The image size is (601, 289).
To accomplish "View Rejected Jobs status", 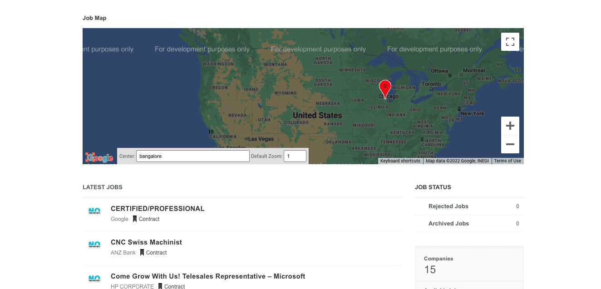I will (x=448, y=206).
